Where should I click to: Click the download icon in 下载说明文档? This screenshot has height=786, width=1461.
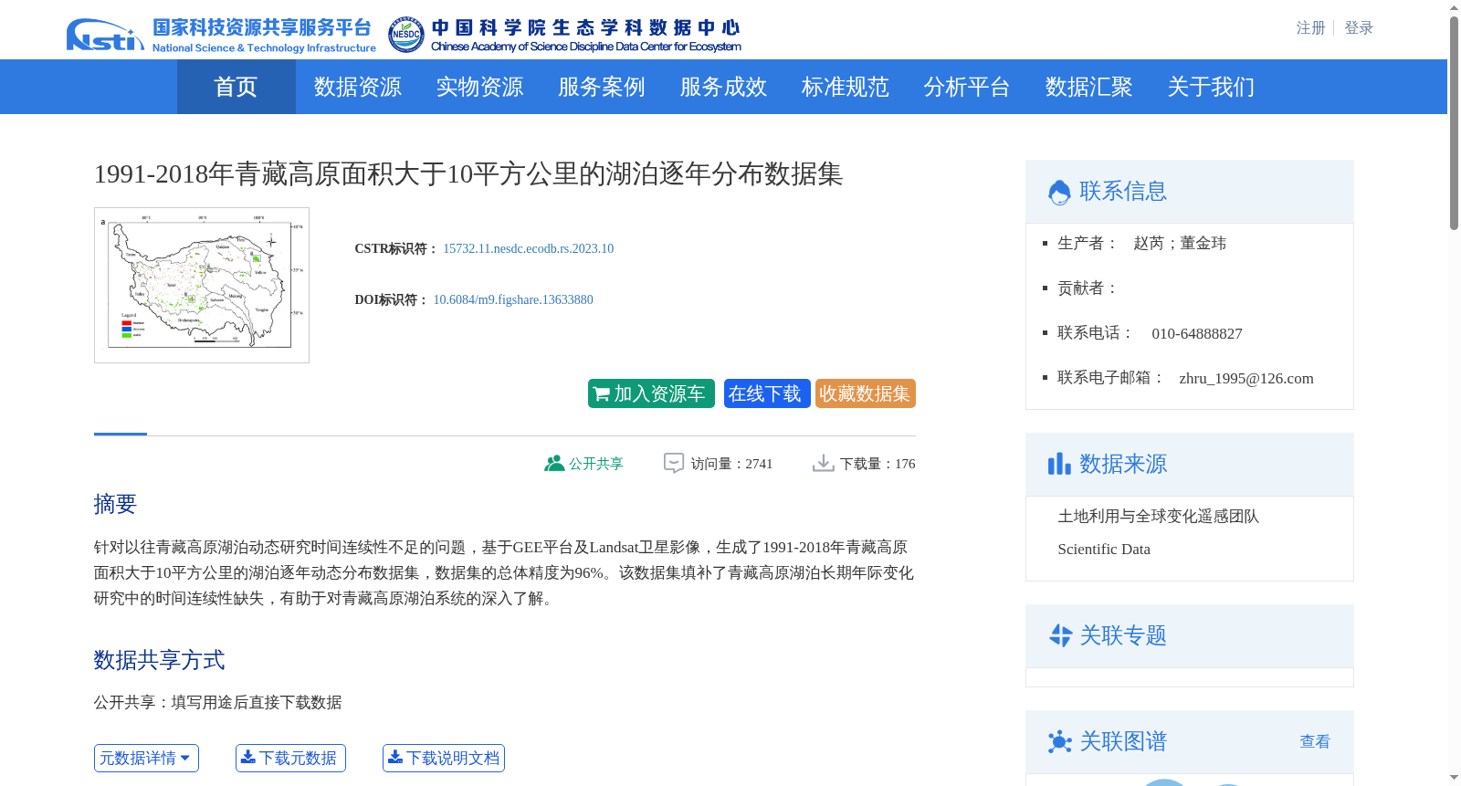pyautogui.click(x=395, y=757)
